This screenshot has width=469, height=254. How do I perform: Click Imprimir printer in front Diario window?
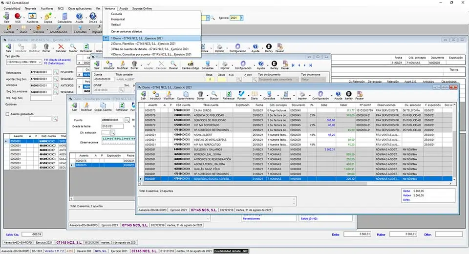(302, 95)
